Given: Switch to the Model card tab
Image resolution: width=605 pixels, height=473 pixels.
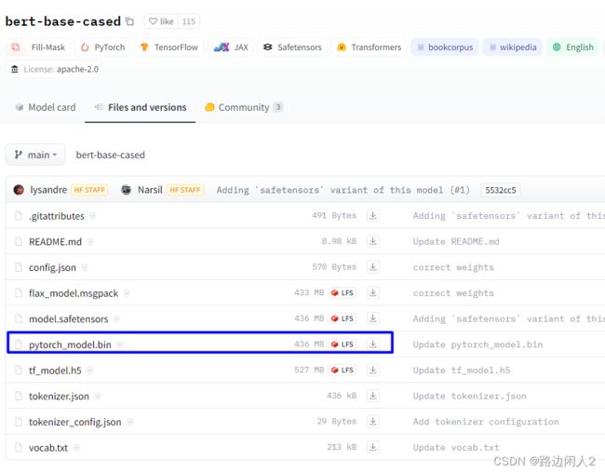Looking at the screenshot, I should click(x=46, y=107).
